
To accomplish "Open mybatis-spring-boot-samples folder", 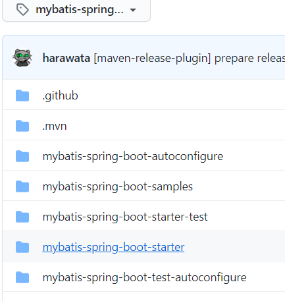I will pos(118,187).
